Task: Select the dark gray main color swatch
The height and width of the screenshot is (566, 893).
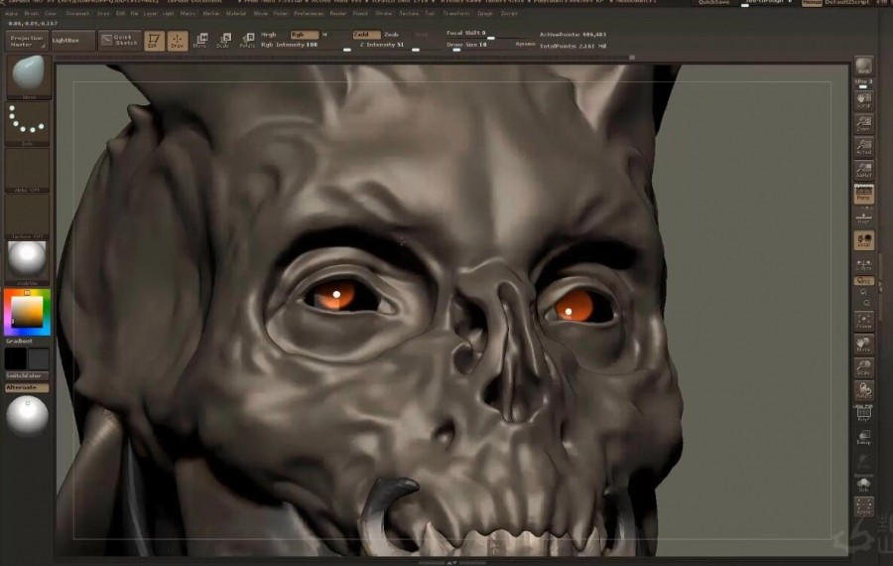Action: (x=38, y=359)
